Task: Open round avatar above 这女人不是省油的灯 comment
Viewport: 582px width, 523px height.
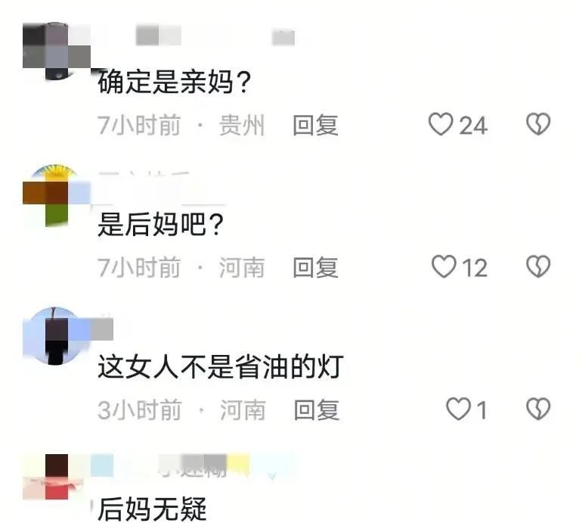Action: pos(57,336)
